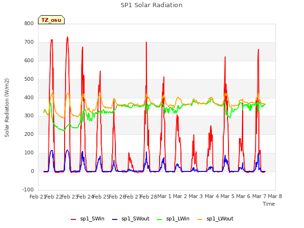The height and width of the screenshot is (228, 304).
Task: Click the 200 y-axis tick label
Action: click(29, 134)
